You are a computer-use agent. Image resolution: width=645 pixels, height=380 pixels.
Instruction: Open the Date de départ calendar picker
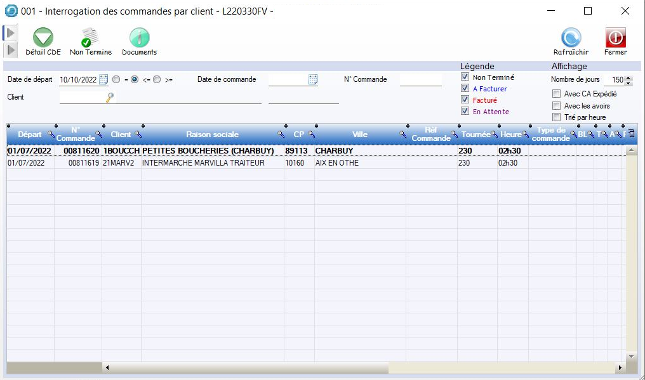click(103, 80)
